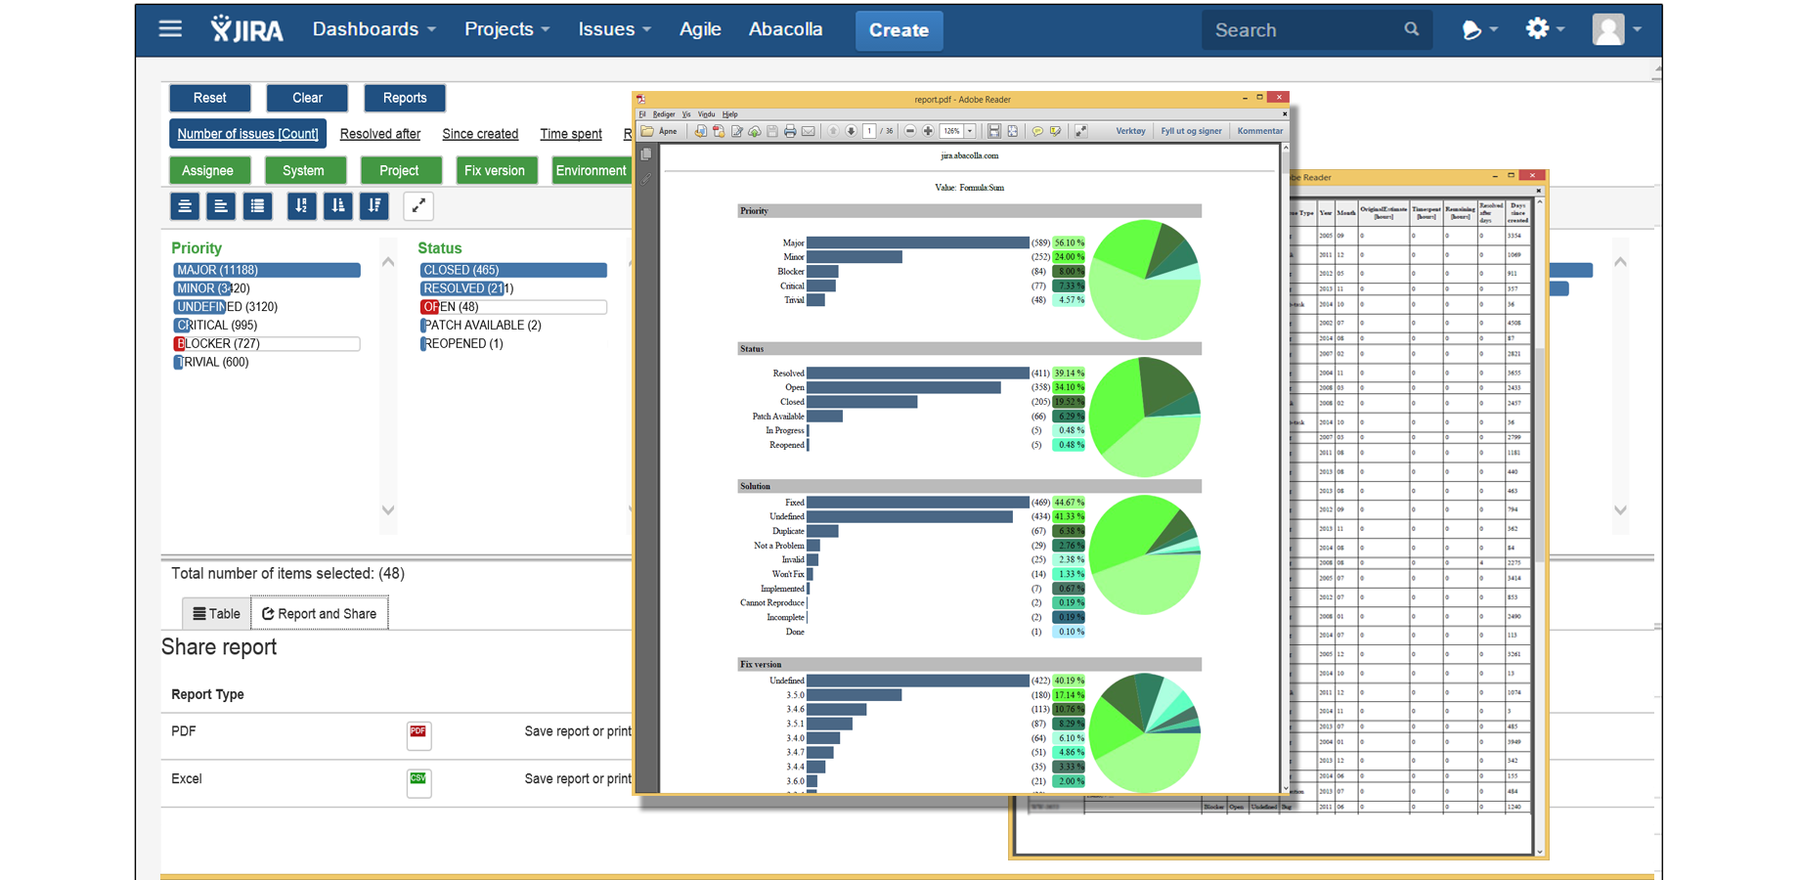Open page thumbnails panel in Adobe Reader sidebar
Image resolution: width=1799 pixels, height=880 pixels.
tap(645, 154)
